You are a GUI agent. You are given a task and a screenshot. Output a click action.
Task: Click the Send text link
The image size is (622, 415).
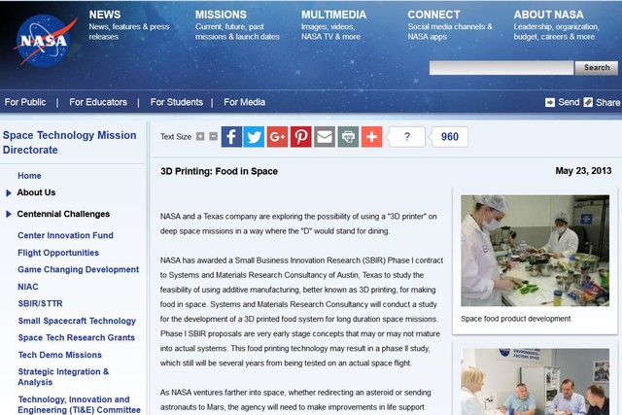point(569,102)
